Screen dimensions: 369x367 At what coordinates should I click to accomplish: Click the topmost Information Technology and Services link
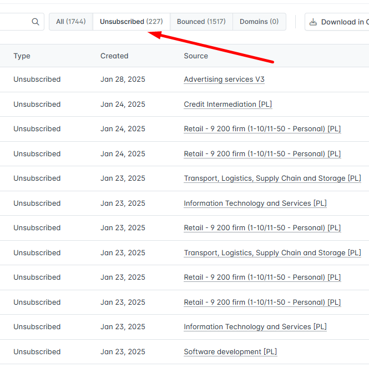pyautogui.click(x=255, y=203)
